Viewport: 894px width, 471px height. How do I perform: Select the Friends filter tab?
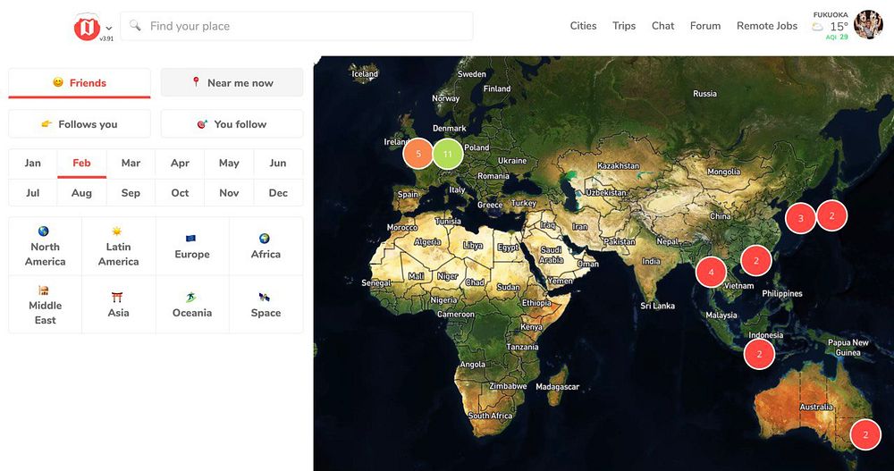tap(80, 83)
